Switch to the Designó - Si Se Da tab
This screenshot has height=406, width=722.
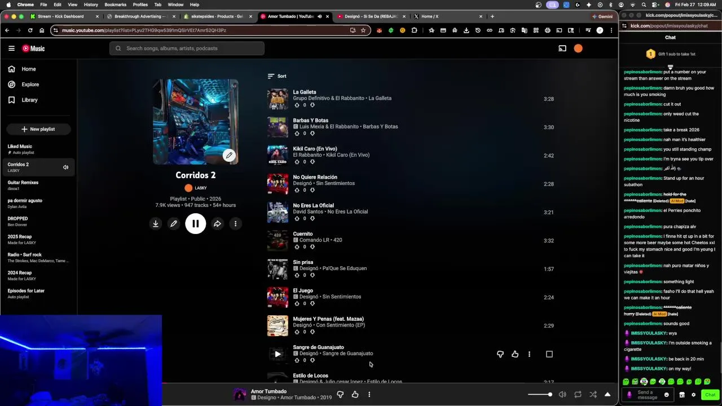click(371, 16)
